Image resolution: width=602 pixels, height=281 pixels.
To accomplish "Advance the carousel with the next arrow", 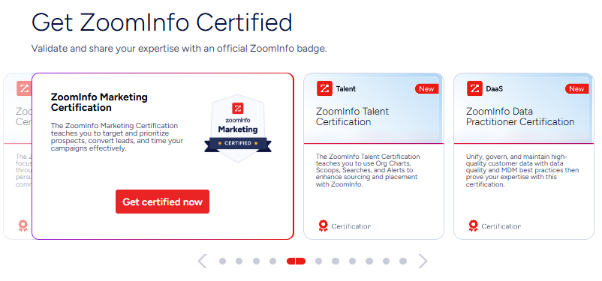I will tap(423, 261).
